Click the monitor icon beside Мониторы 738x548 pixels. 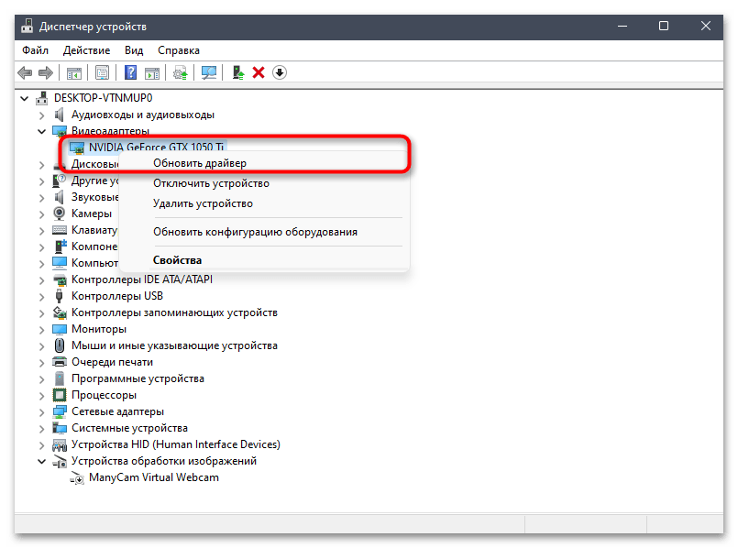click(x=60, y=329)
